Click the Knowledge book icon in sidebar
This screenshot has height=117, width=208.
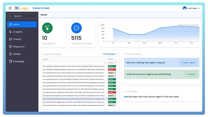tap(10, 62)
